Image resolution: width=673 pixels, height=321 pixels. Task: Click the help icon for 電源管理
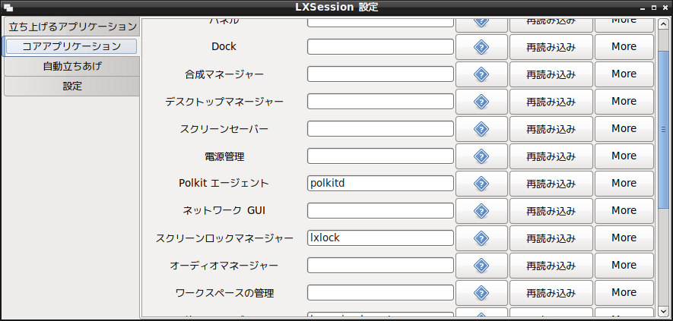click(481, 156)
